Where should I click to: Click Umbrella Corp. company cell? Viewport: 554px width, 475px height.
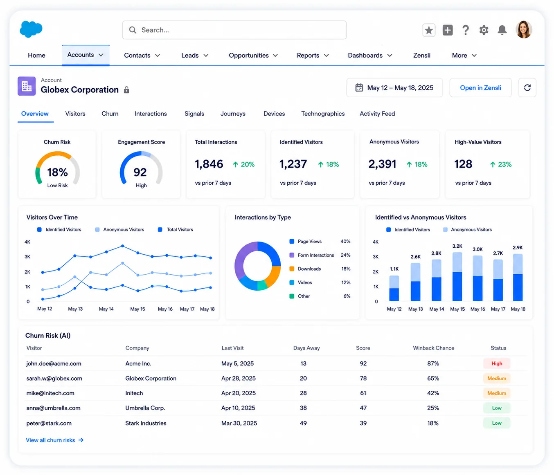point(145,408)
